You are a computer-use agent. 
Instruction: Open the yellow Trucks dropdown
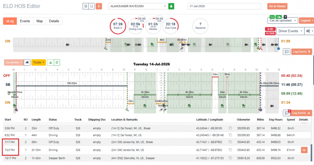point(38,62)
